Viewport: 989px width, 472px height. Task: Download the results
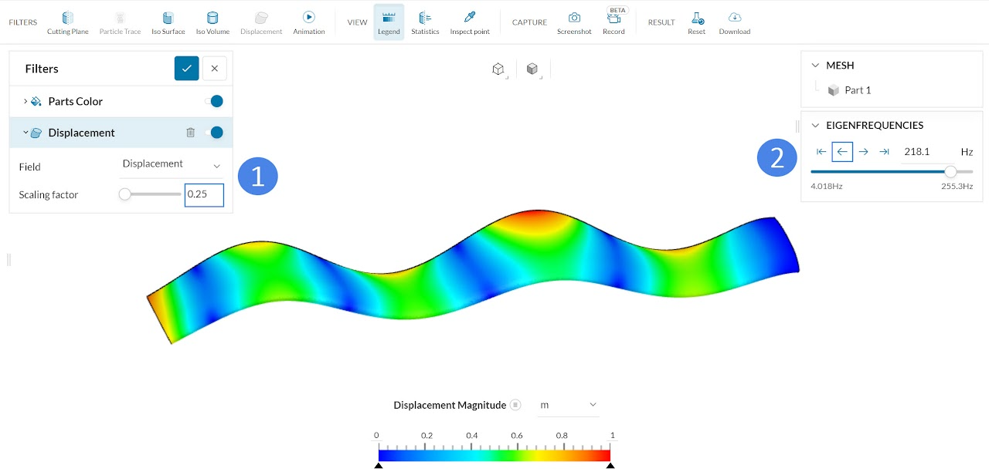pos(734,22)
